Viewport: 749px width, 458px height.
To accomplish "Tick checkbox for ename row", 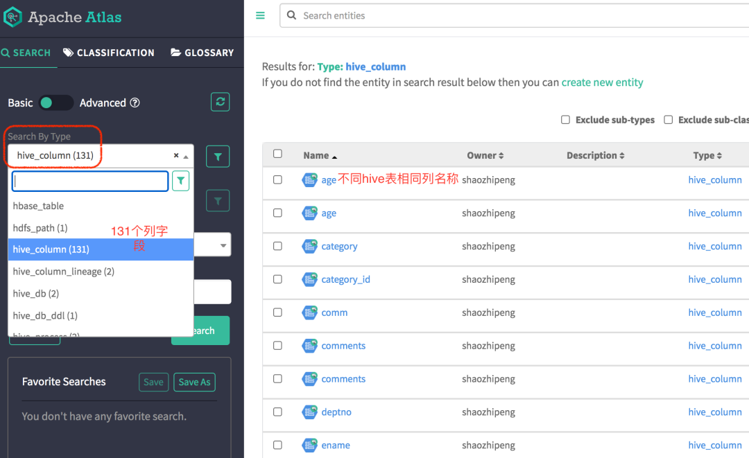I will (277, 445).
